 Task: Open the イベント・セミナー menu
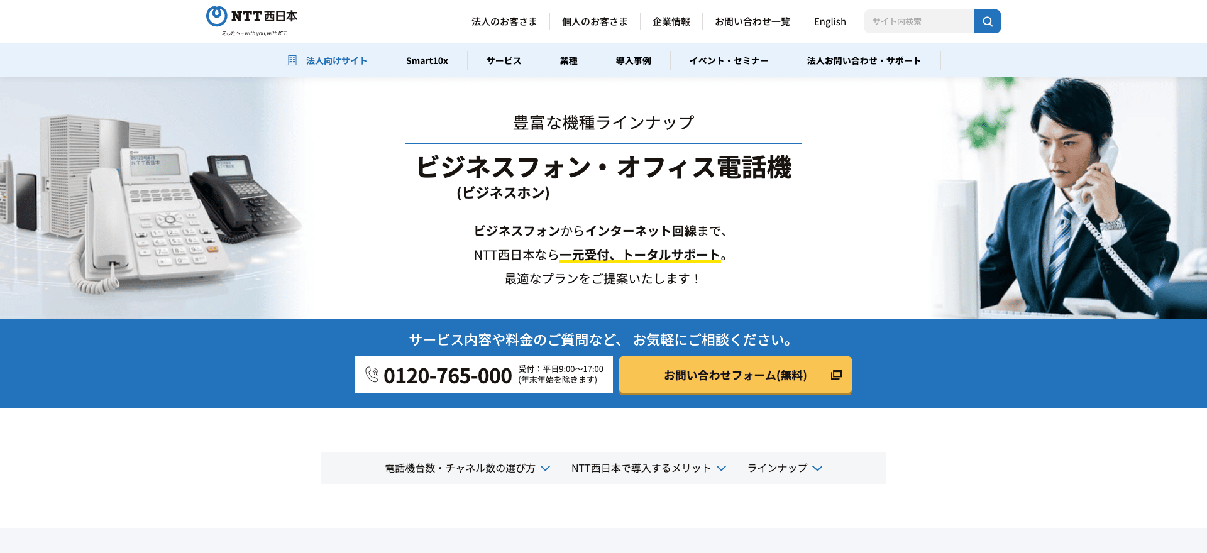pos(729,60)
